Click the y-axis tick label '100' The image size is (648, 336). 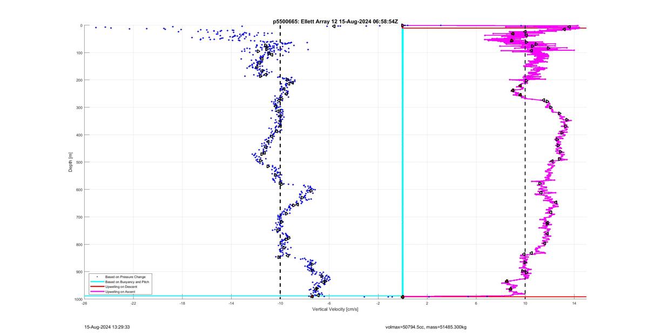[x=79, y=53]
